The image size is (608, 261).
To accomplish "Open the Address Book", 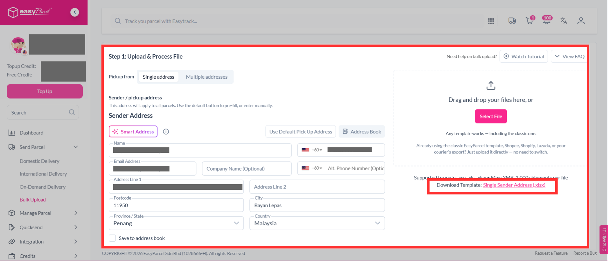I will coord(362,131).
